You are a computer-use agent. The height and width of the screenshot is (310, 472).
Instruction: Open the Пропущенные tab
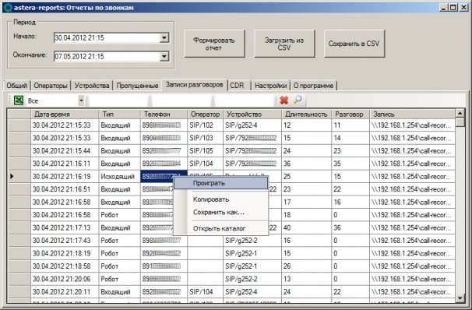pyautogui.click(x=137, y=86)
